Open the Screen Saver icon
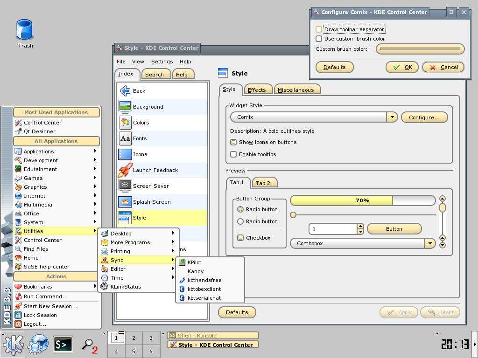 [125, 186]
